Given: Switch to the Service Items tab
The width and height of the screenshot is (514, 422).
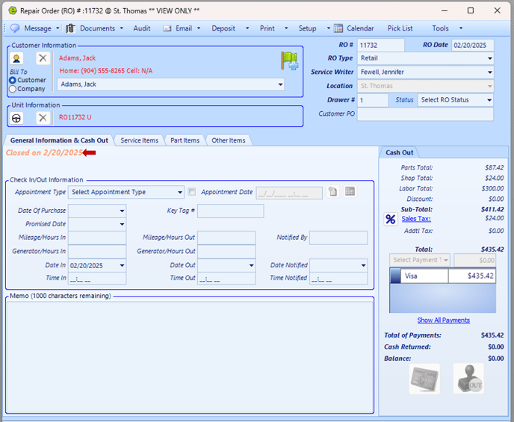Looking at the screenshot, I should 139,140.
